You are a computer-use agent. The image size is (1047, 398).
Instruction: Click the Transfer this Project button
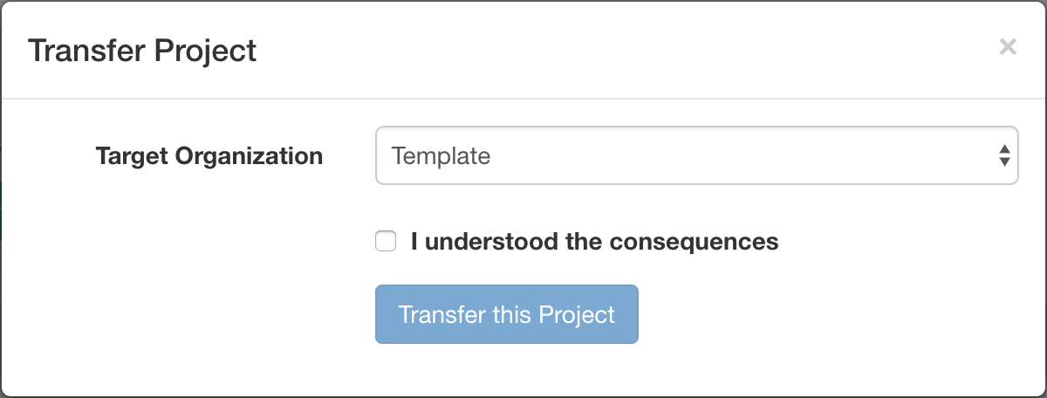(x=507, y=314)
